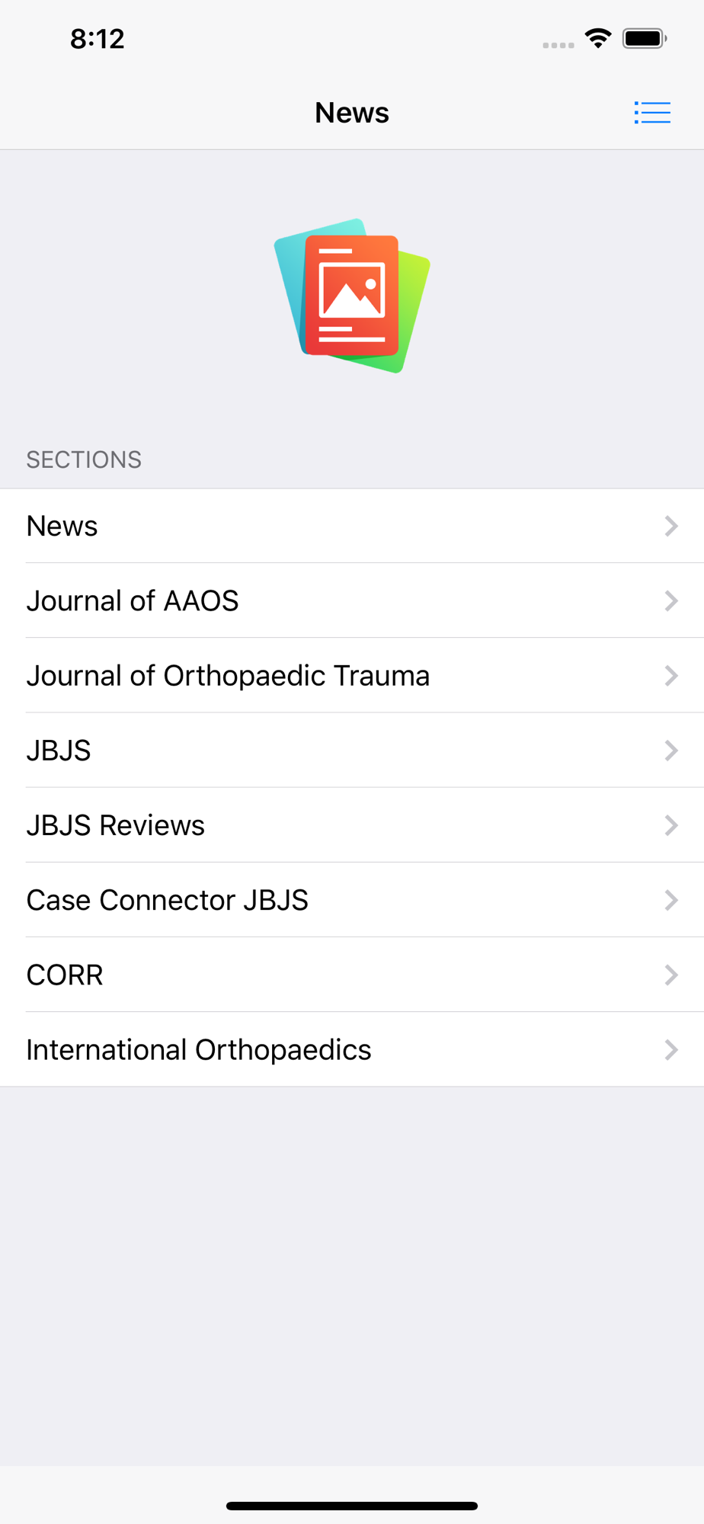The image size is (704, 1524).
Task: Tap the chevron next to CORR
Action: click(x=671, y=974)
